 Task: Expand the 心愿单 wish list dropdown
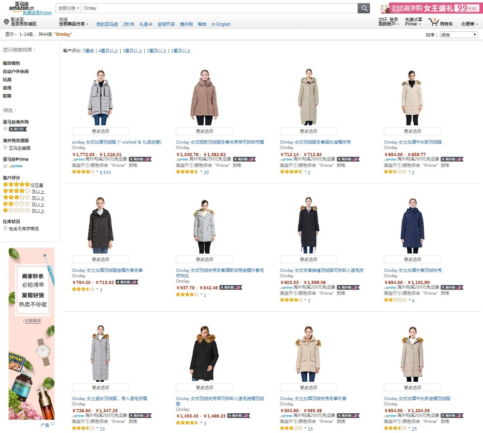(x=469, y=24)
